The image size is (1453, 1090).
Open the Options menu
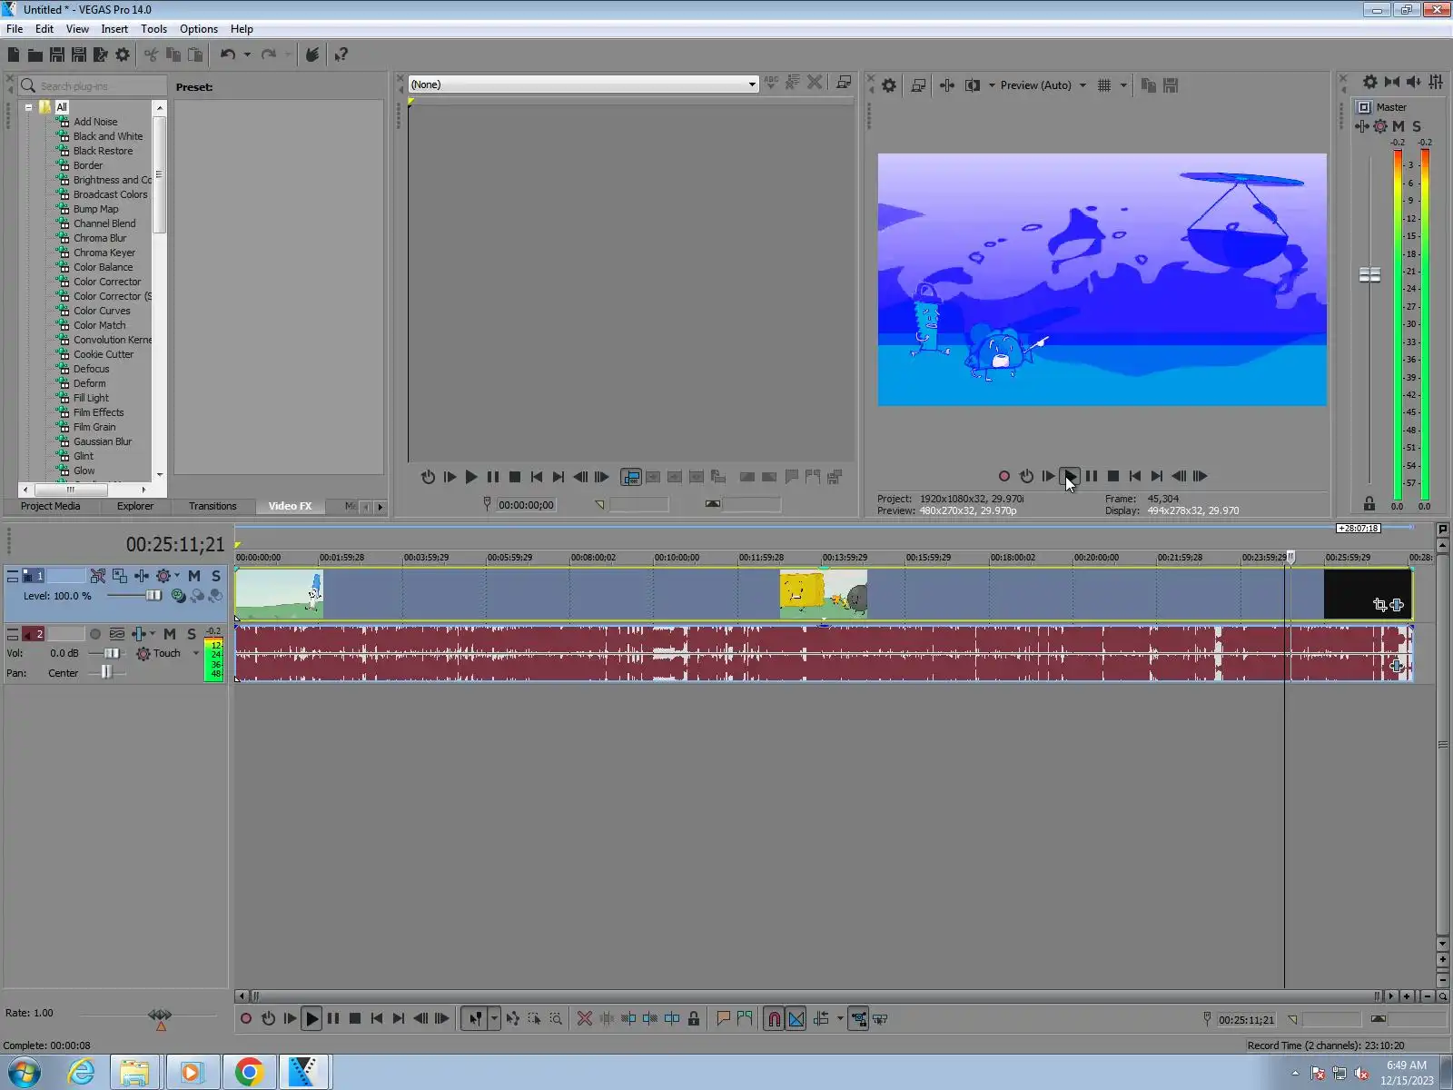(199, 29)
